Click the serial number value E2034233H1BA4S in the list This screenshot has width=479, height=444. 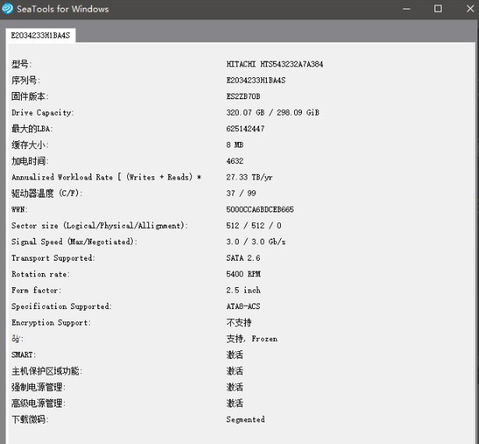(256, 80)
